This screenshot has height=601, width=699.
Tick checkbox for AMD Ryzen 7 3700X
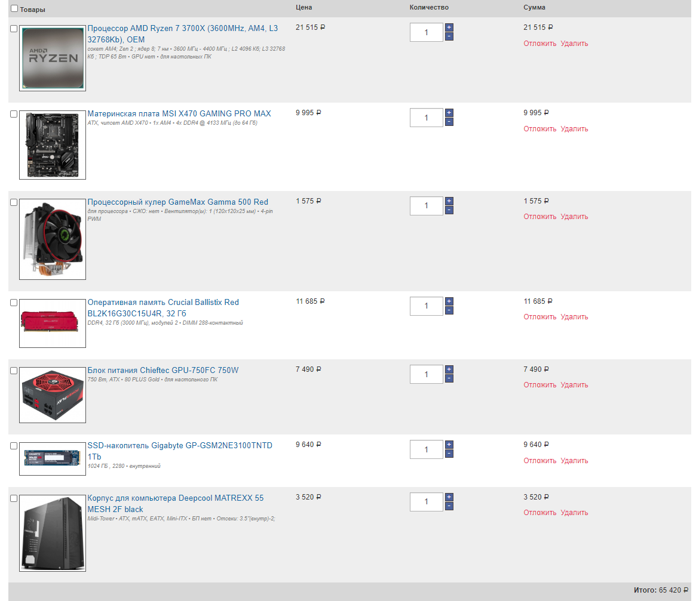click(14, 29)
